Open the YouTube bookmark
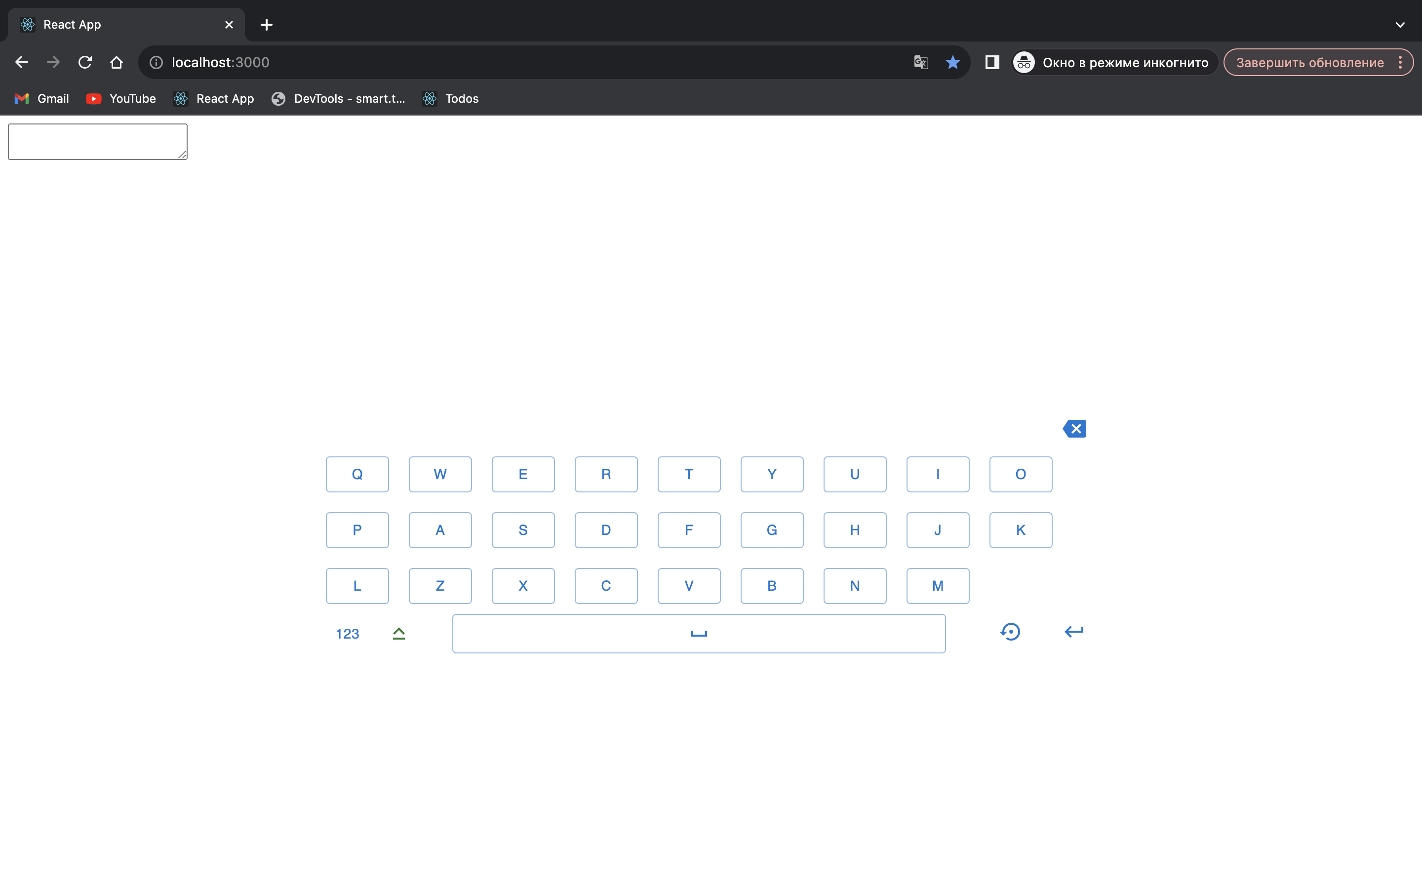Image resolution: width=1422 pixels, height=889 pixels. pos(121,99)
